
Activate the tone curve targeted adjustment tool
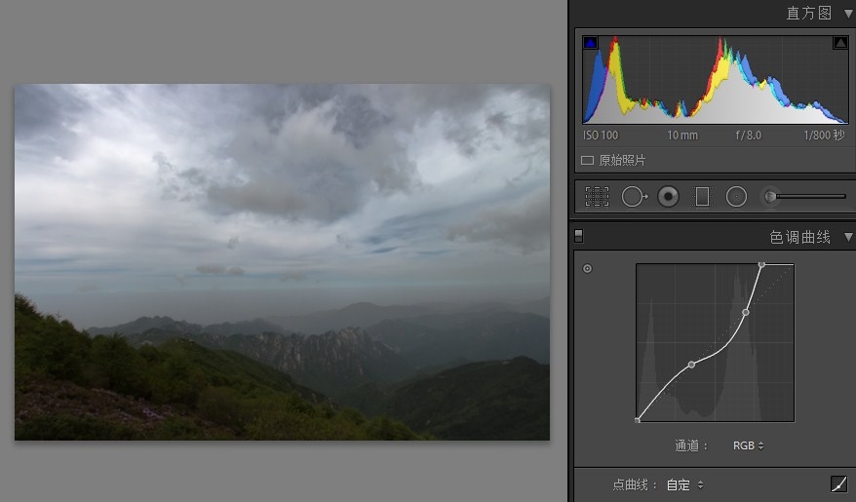coord(587,269)
